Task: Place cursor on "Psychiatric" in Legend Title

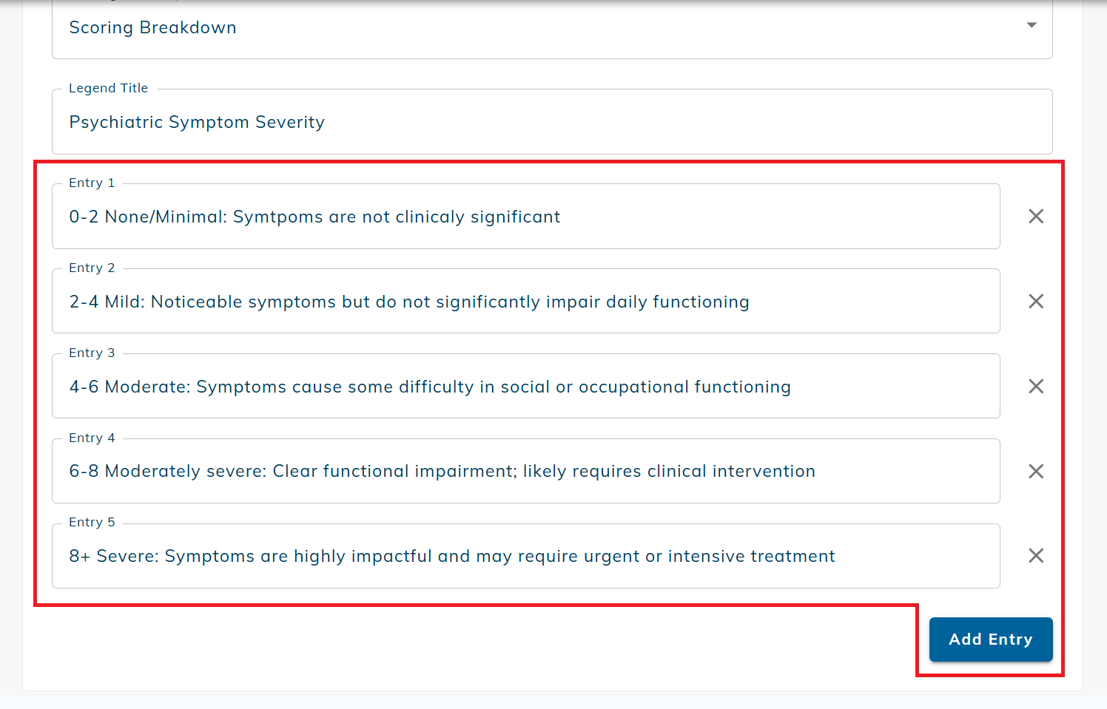Action: coord(115,123)
